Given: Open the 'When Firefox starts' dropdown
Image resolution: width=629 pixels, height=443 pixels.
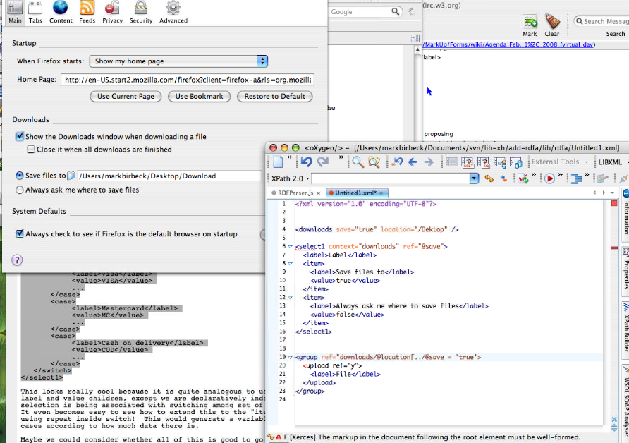Looking at the screenshot, I should pyautogui.click(x=178, y=61).
